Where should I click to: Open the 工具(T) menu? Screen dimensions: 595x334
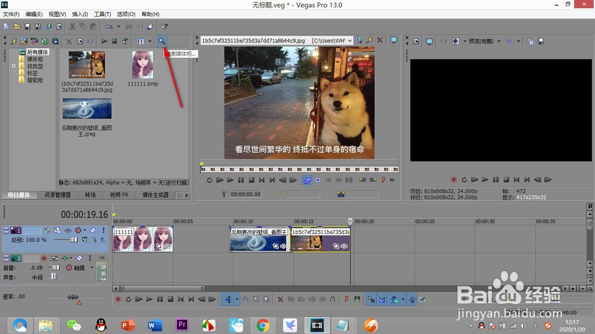102,14
